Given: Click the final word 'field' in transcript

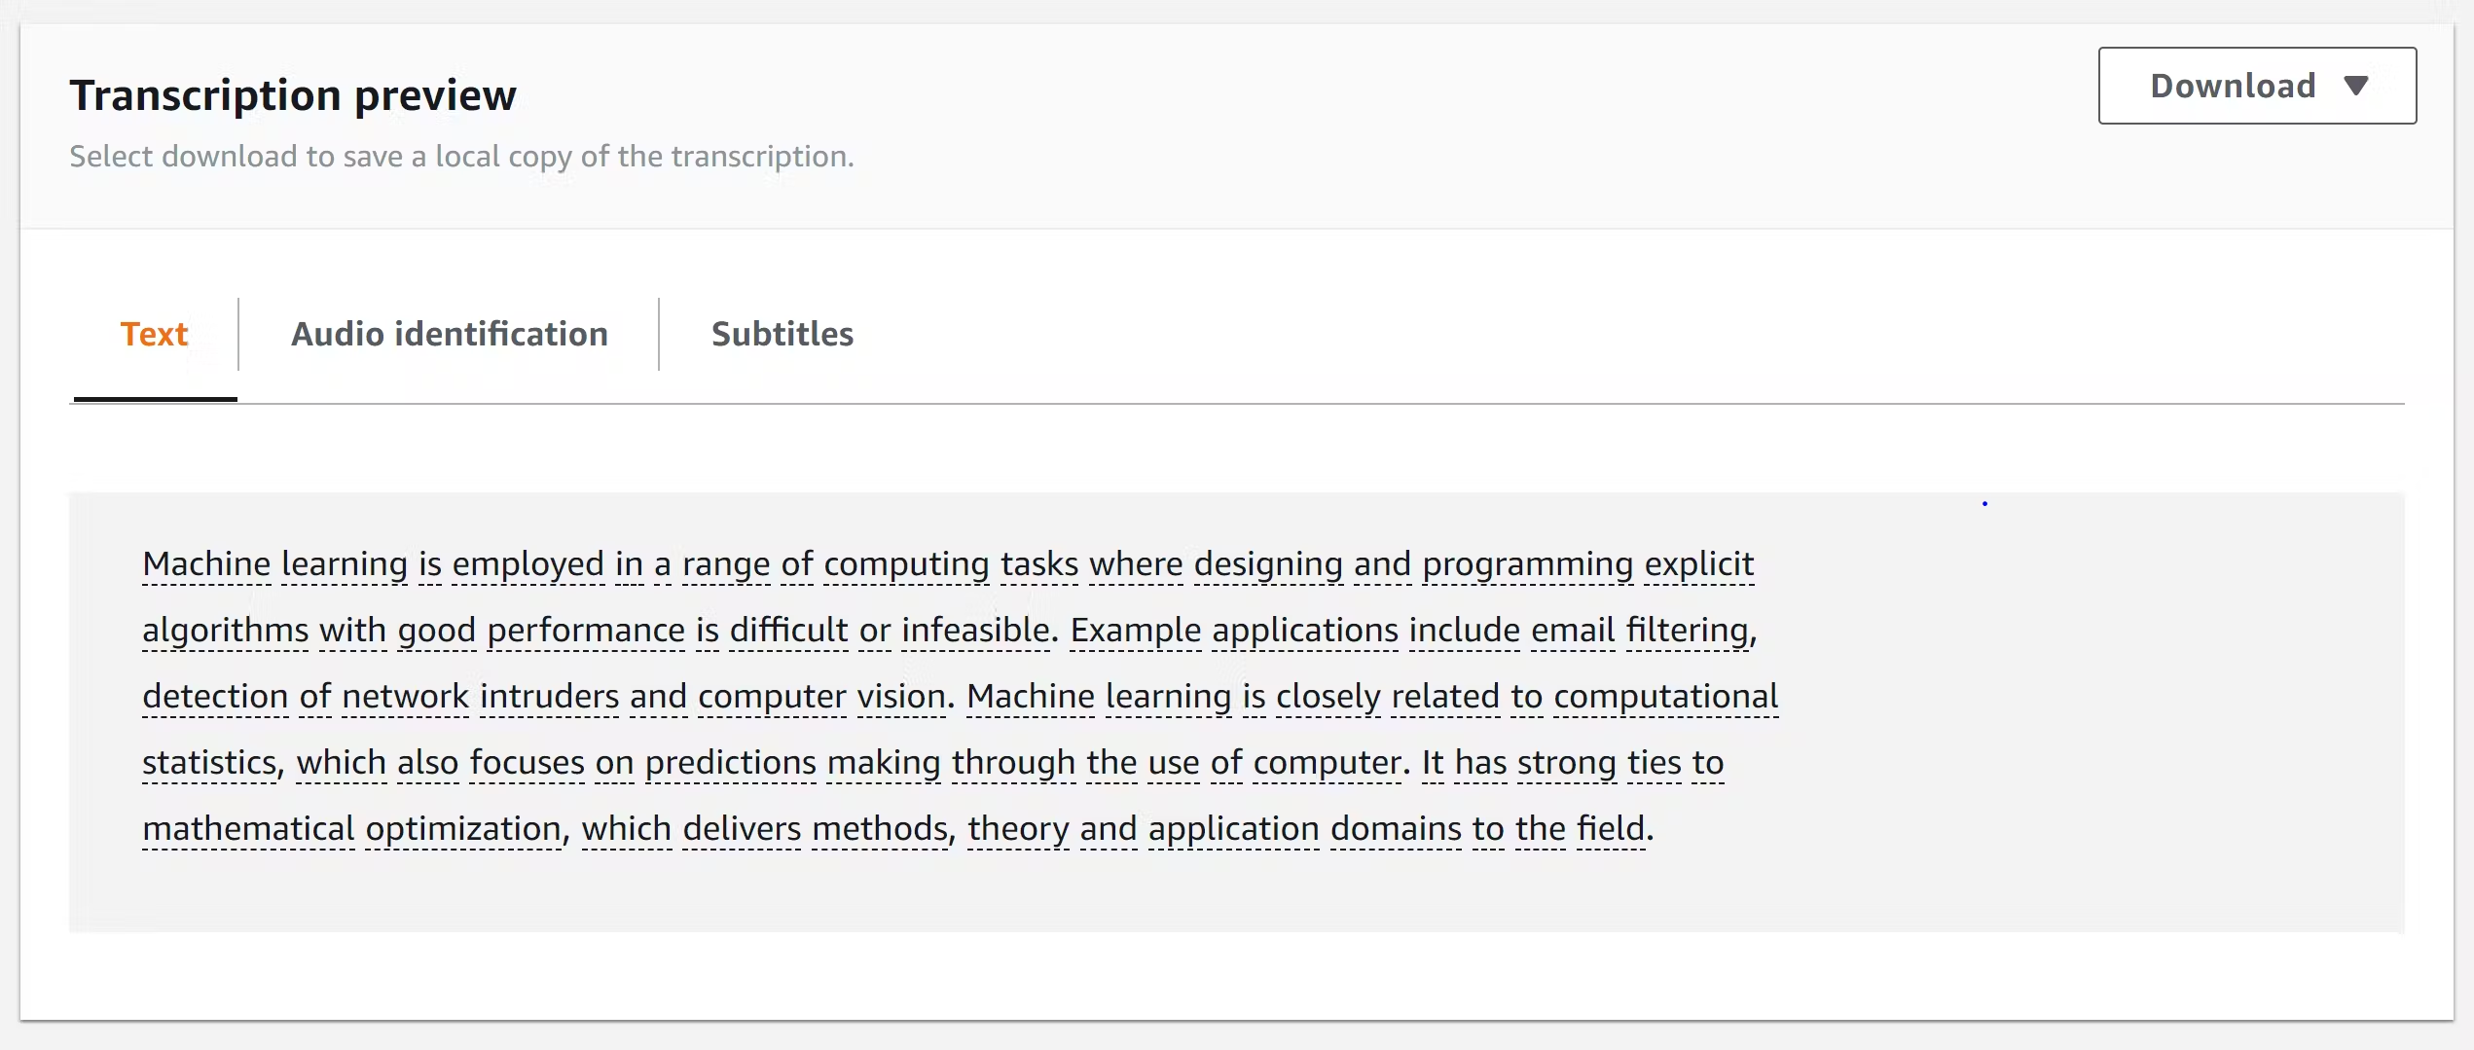Looking at the screenshot, I should click(1610, 828).
